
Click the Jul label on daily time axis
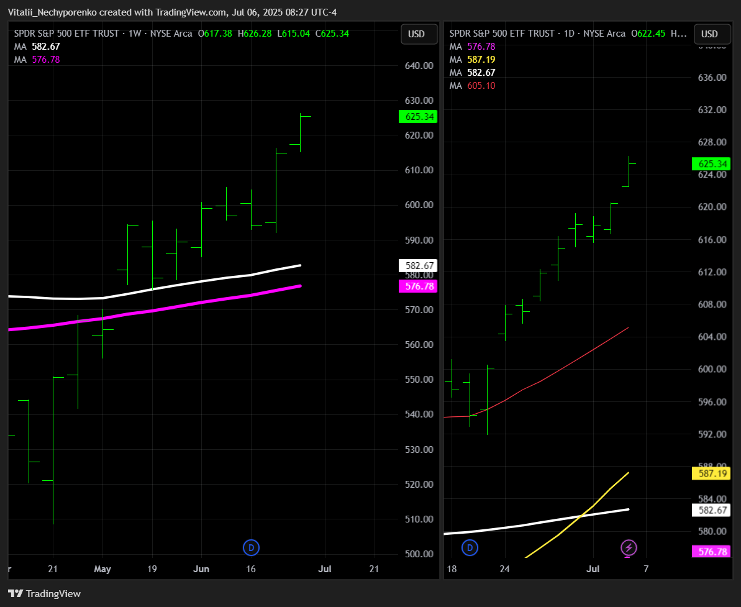coord(593,568)
